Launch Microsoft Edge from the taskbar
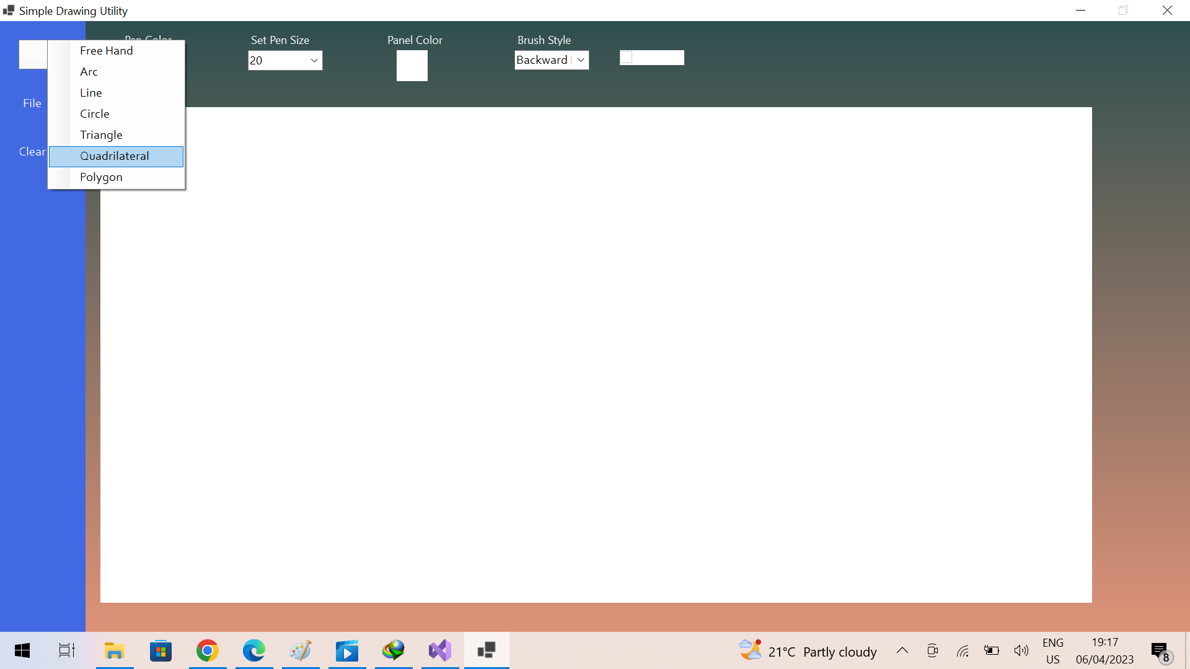The image size is (1190, 669). point(254,650)
